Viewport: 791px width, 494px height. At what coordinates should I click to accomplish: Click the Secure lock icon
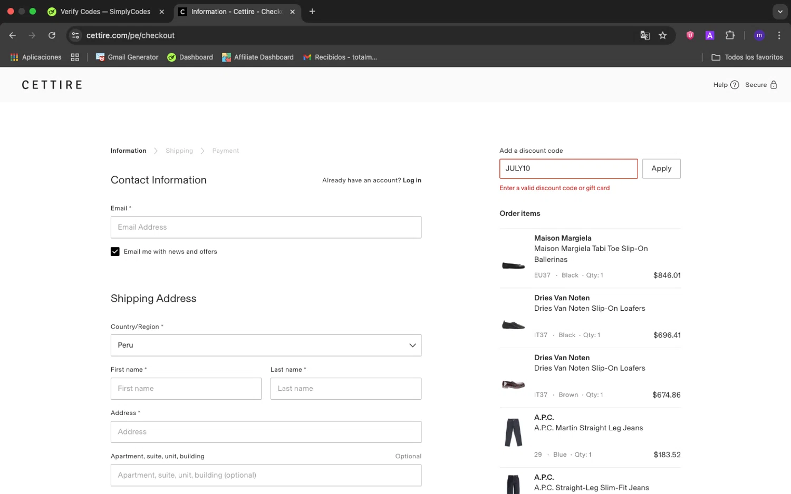774,85
